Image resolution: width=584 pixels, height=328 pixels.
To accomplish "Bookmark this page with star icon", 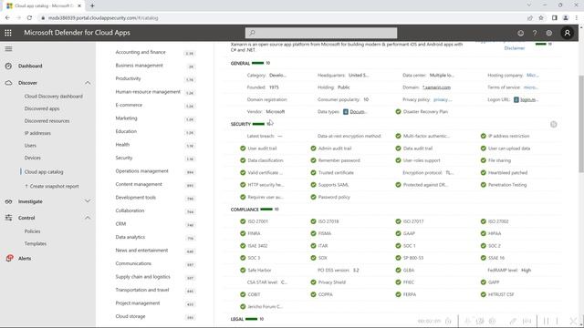I will (541, 18).
